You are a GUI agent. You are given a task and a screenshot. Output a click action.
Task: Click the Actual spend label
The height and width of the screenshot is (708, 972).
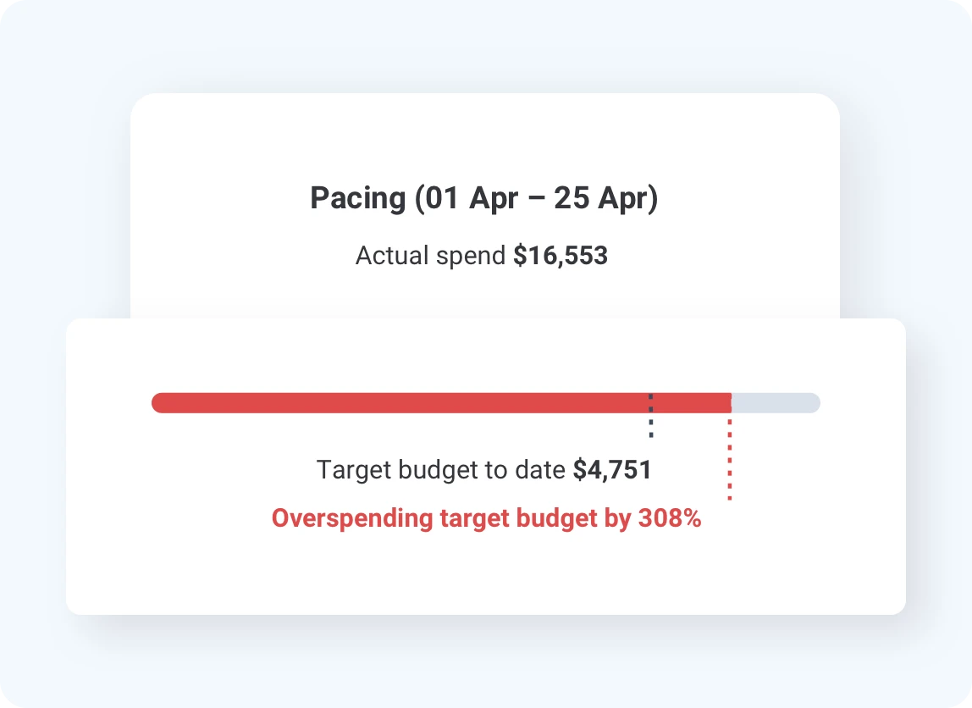430,256
